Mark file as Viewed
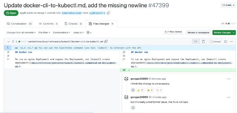The image size is (237, 113). pyautogui.click(x=215, y=41)
